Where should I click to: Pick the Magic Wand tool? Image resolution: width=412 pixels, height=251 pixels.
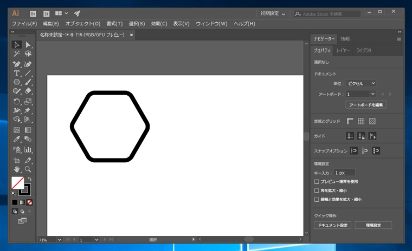coord(17,54)
